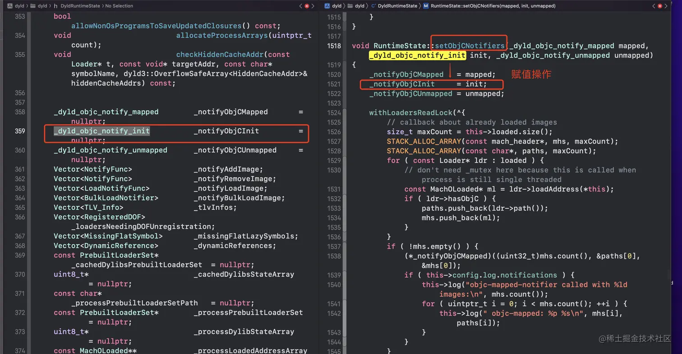Go to next issue in left editor
Viewport: 682px width, 354px height.
point(313,6)
